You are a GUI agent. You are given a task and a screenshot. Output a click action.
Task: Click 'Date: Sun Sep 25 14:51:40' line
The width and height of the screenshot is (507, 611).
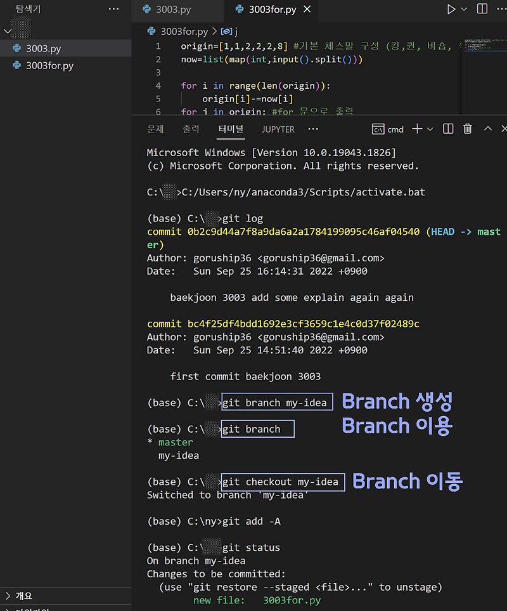click(257, 350)
